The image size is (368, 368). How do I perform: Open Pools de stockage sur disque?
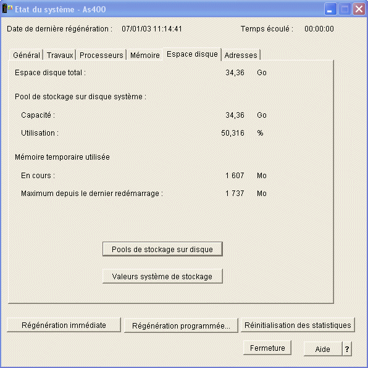coord(162,249)
